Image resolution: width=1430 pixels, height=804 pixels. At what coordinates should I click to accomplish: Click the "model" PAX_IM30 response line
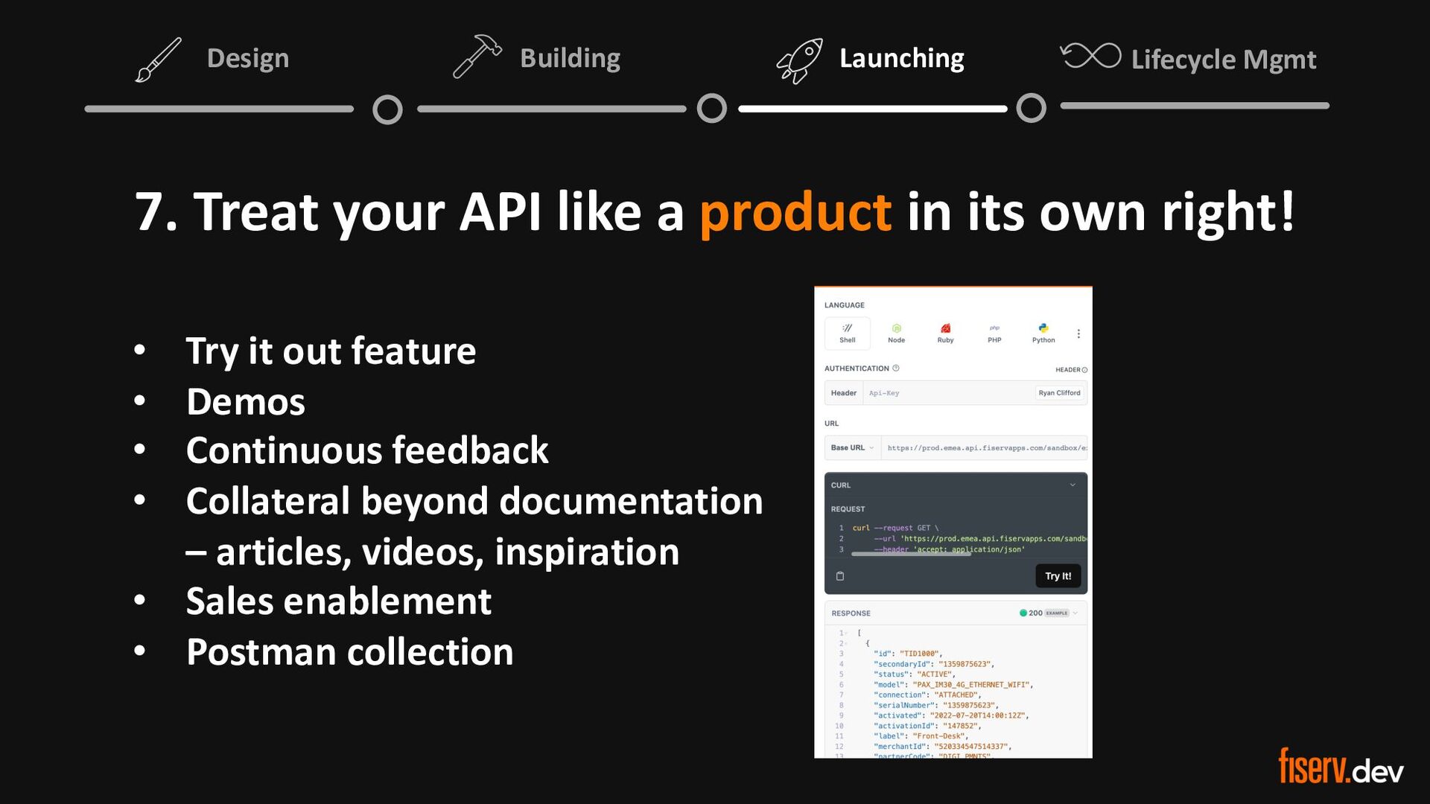click(953, 685)
